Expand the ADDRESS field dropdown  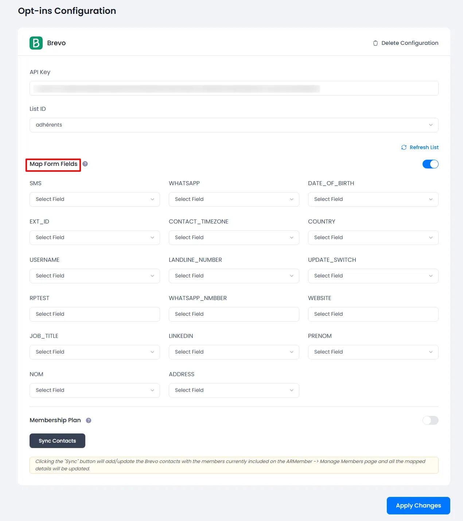pyautogui.click(x=234, y=390)
